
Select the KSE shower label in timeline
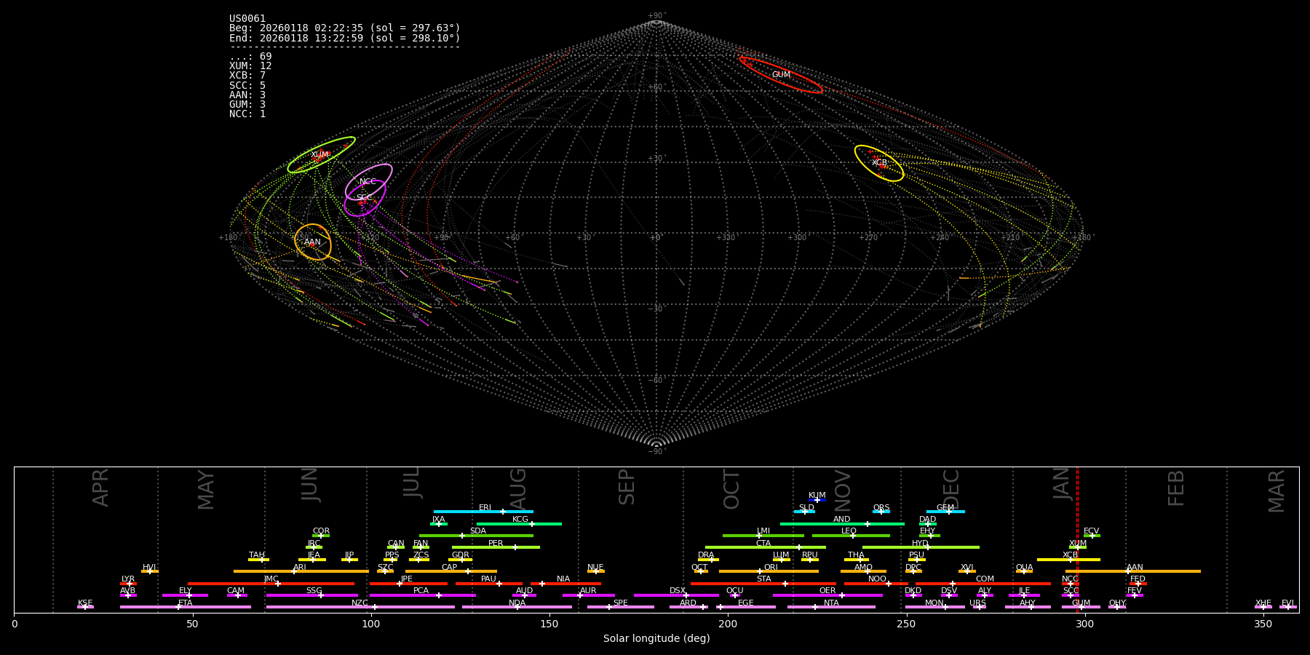click(x=85, y=603)
